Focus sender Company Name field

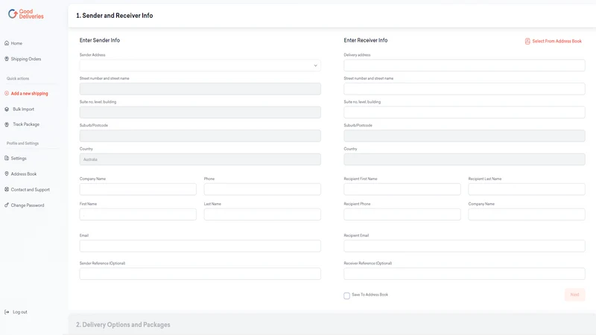(x=138, y=189)
